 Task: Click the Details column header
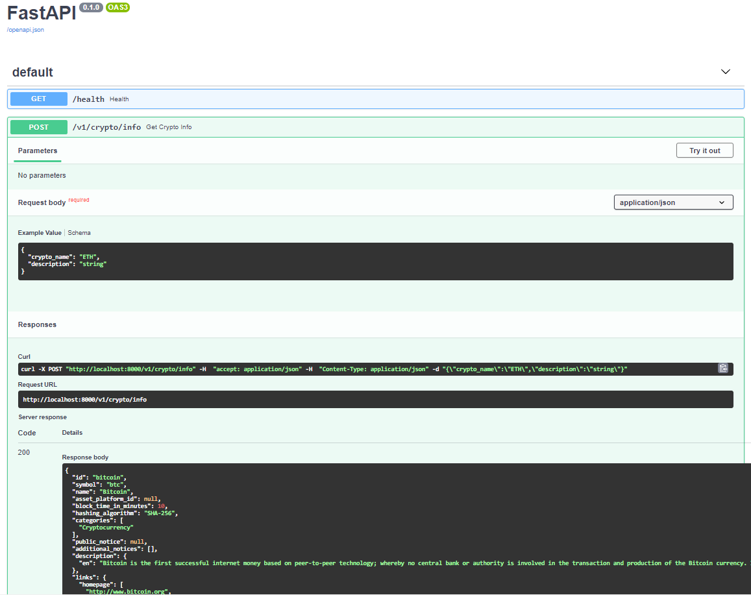pos(72,432)
